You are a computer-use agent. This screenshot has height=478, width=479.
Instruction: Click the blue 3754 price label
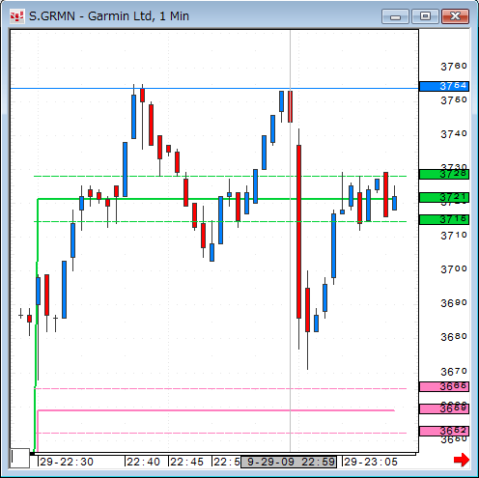point(444,86)
